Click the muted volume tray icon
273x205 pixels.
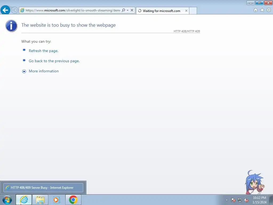pos(246,200)
